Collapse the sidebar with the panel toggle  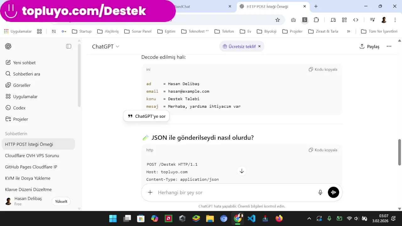(69, 46)
